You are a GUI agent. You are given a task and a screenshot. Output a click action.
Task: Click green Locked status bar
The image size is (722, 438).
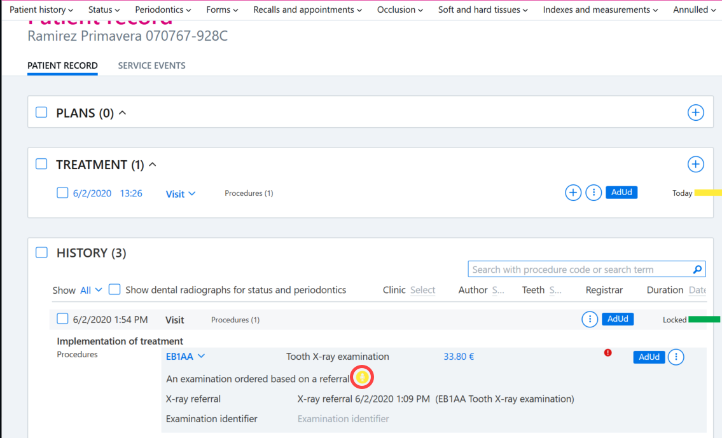tap(704, 319)
